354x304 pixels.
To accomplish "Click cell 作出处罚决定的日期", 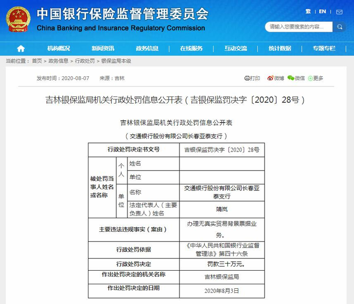I will click(134, 291).
